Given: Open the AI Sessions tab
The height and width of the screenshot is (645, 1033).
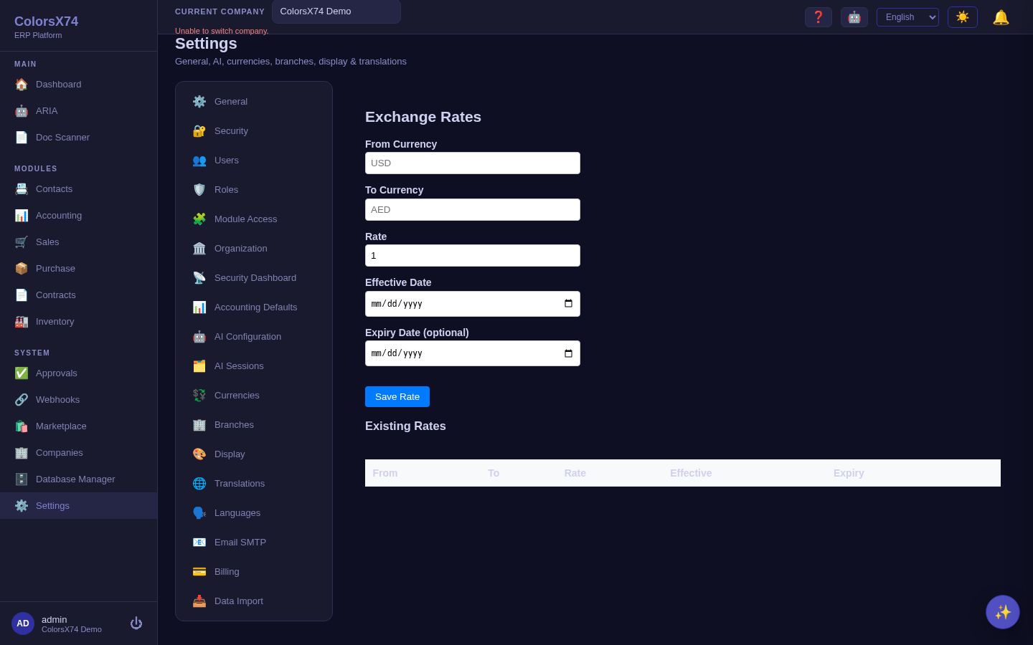Looking at the screenshot, I should (254, 366).
